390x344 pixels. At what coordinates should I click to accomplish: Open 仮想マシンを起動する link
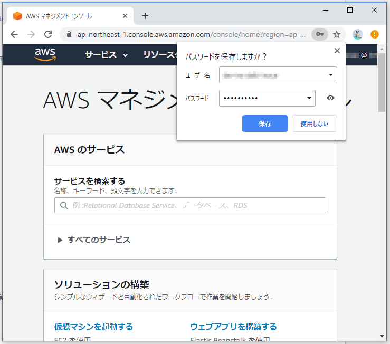[x=93, y=327]
